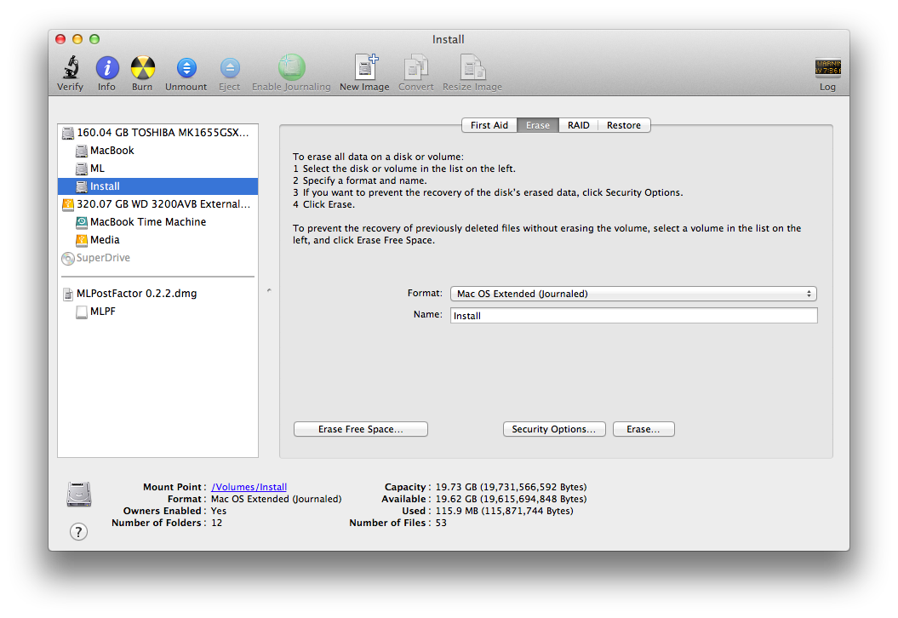Click the Enable Journaling icon

pyautogui.click(x=291, y=67)
